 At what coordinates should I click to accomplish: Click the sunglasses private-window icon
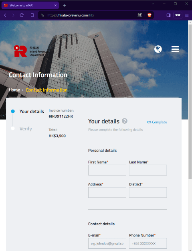tap(178, 15)
